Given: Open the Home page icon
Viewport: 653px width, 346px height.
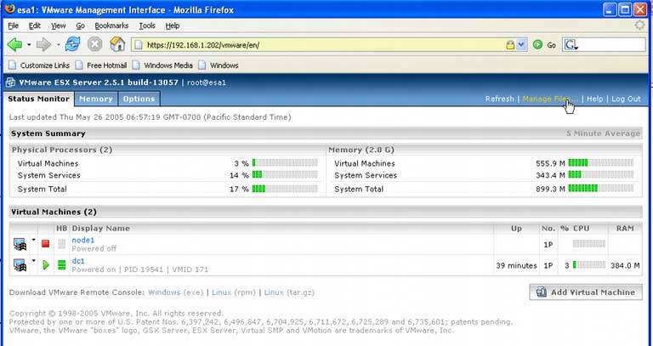Looking at the screenshot, I should tap(117, 44).
